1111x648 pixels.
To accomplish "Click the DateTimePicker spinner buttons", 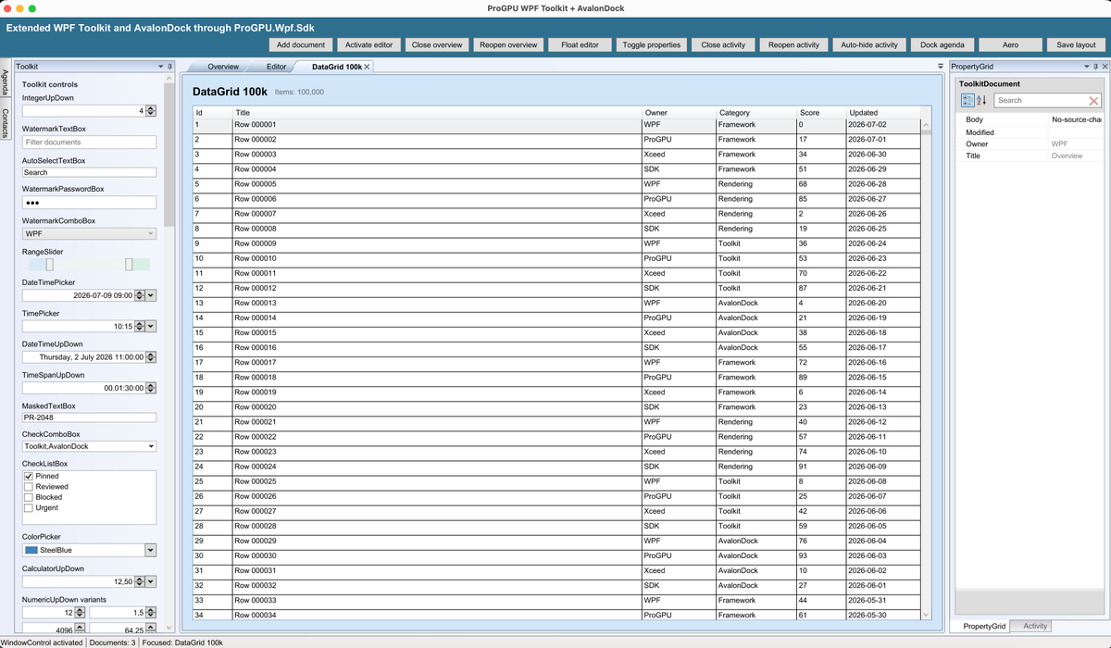I will pyautogui.click(x=140, y=295).
